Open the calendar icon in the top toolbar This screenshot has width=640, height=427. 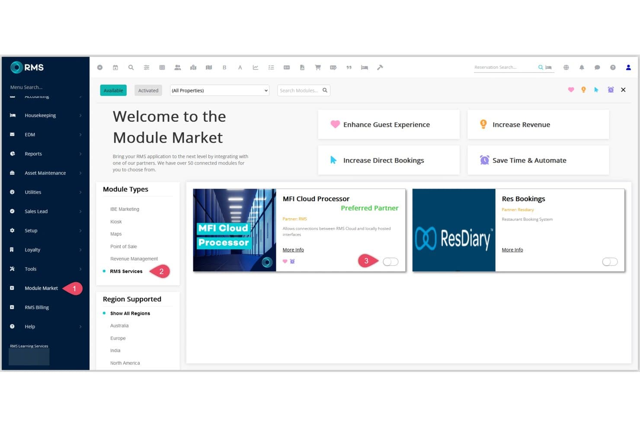[115, 67]
